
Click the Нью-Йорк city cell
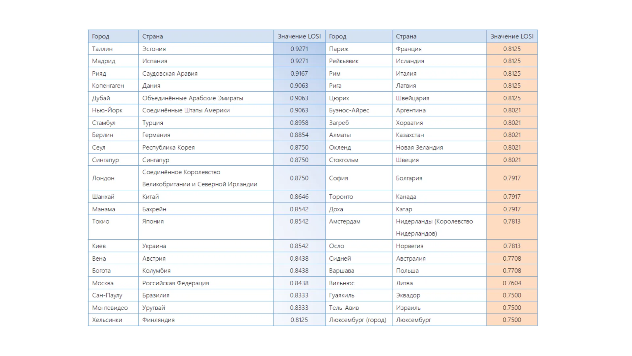pyautogui.click(x=113, y=110)
